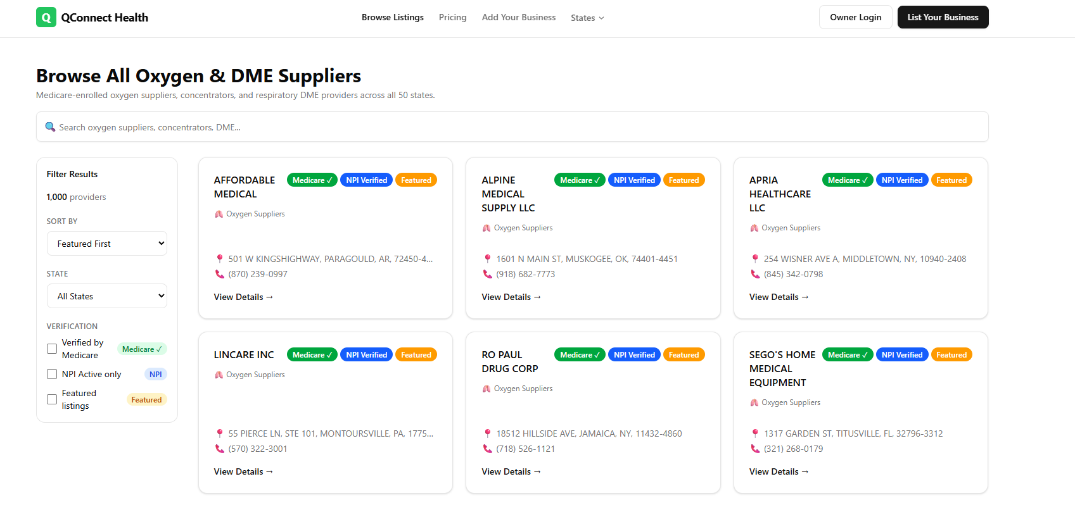Enable the Verified by Medicare checkbox
Viewport: 1075px width, 505px height.
click(52, 349)
